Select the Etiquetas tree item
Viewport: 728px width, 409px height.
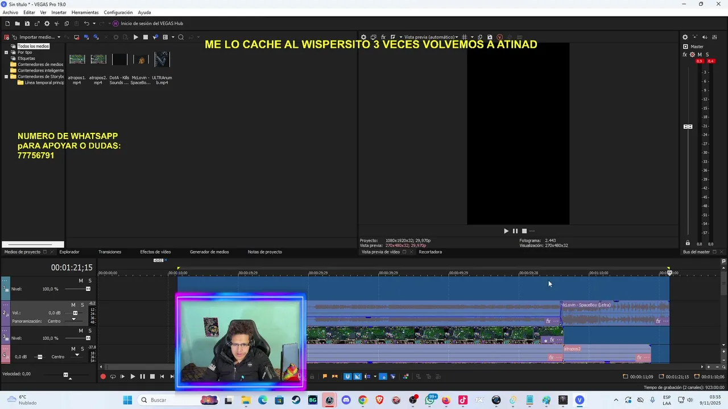[26, 59]
